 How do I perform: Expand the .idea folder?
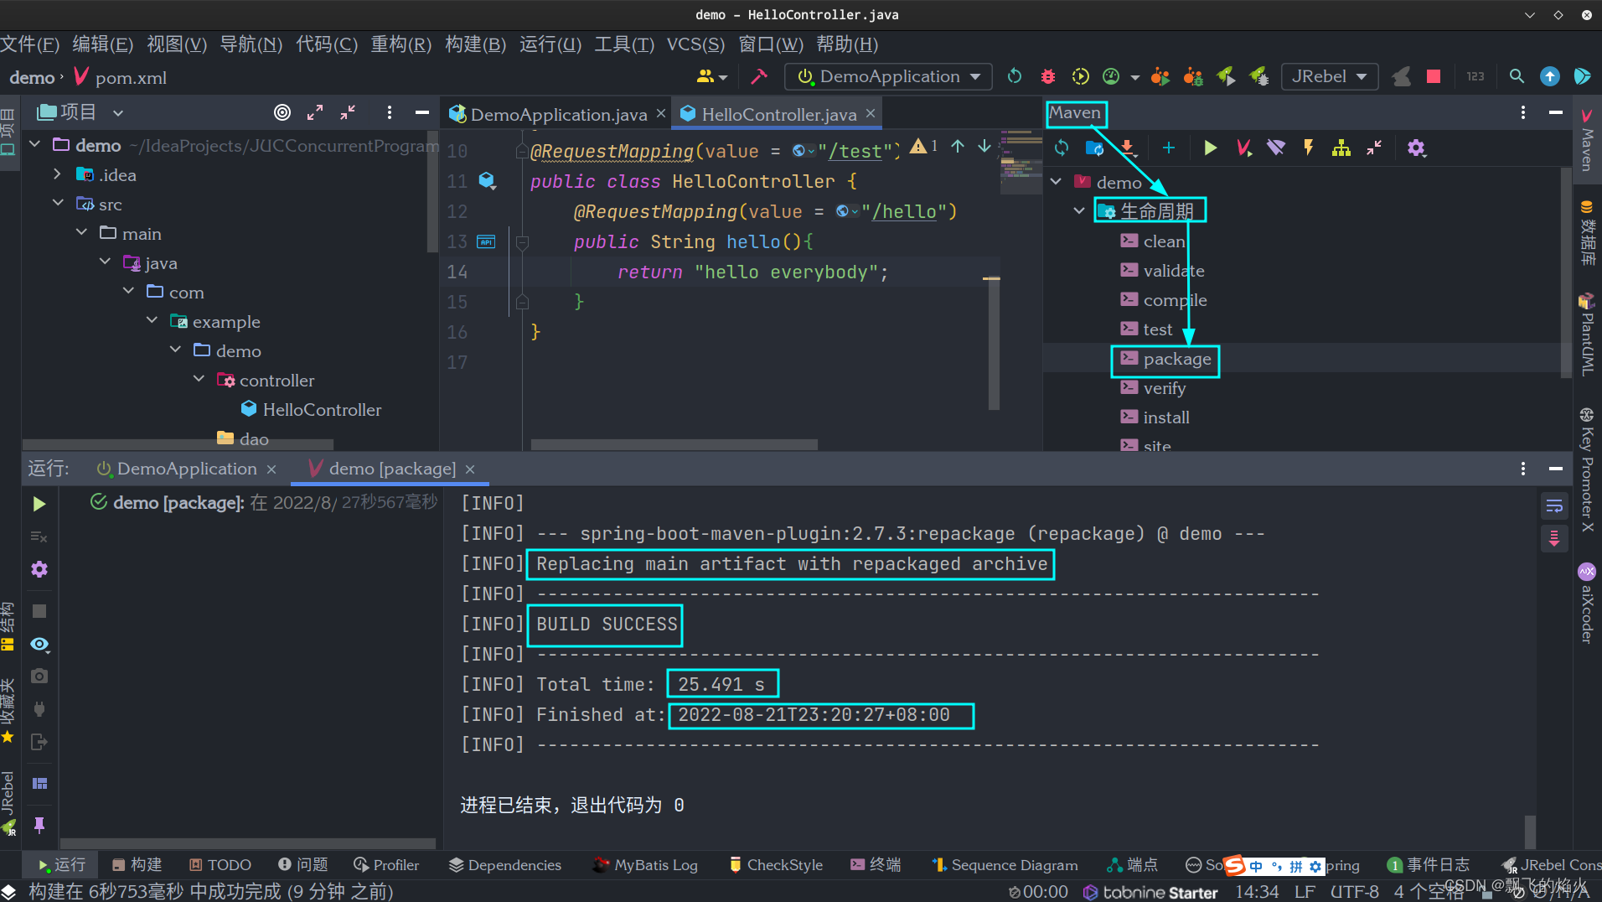58,174
